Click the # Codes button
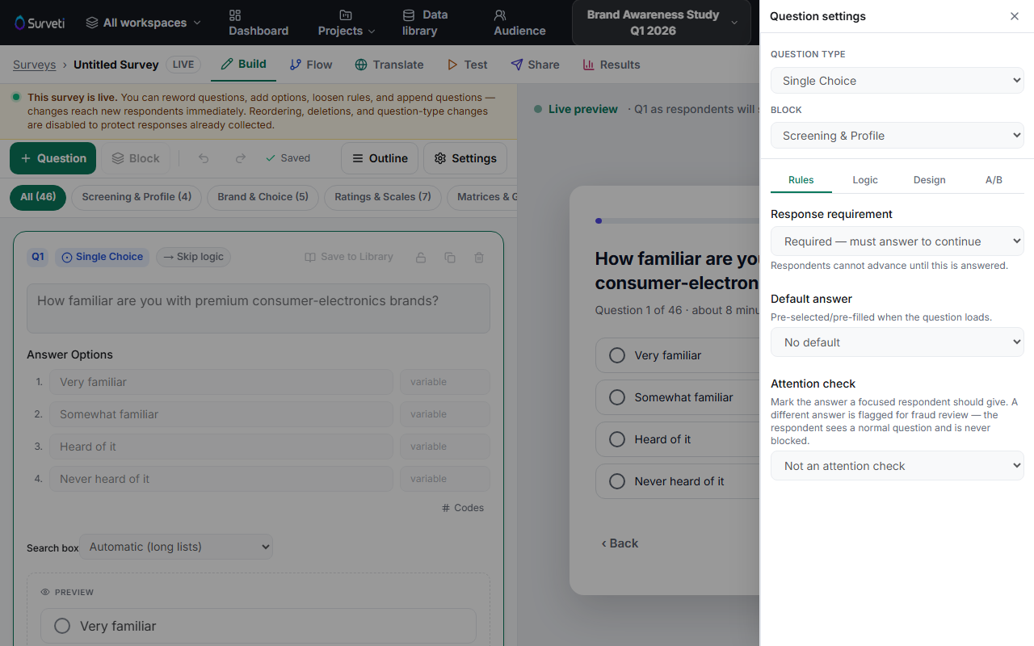 point(463,508)
